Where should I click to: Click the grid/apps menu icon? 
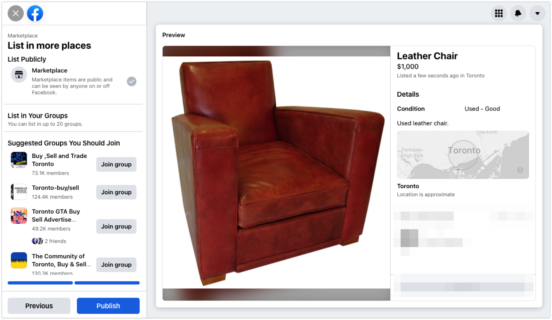pos(499,13)
